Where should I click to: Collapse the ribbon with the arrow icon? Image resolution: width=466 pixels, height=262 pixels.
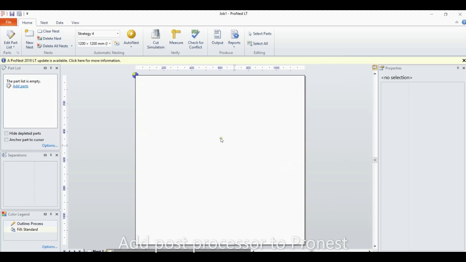457,22
